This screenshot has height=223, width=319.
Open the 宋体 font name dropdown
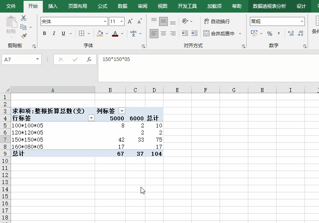(105, 21)
